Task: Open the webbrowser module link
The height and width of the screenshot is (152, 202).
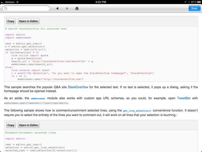Action: click(38, 99)
